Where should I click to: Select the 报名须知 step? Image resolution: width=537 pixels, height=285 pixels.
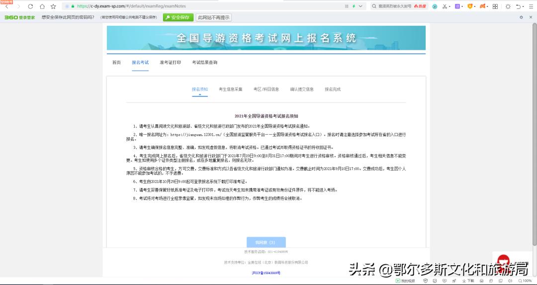(200, 90)
